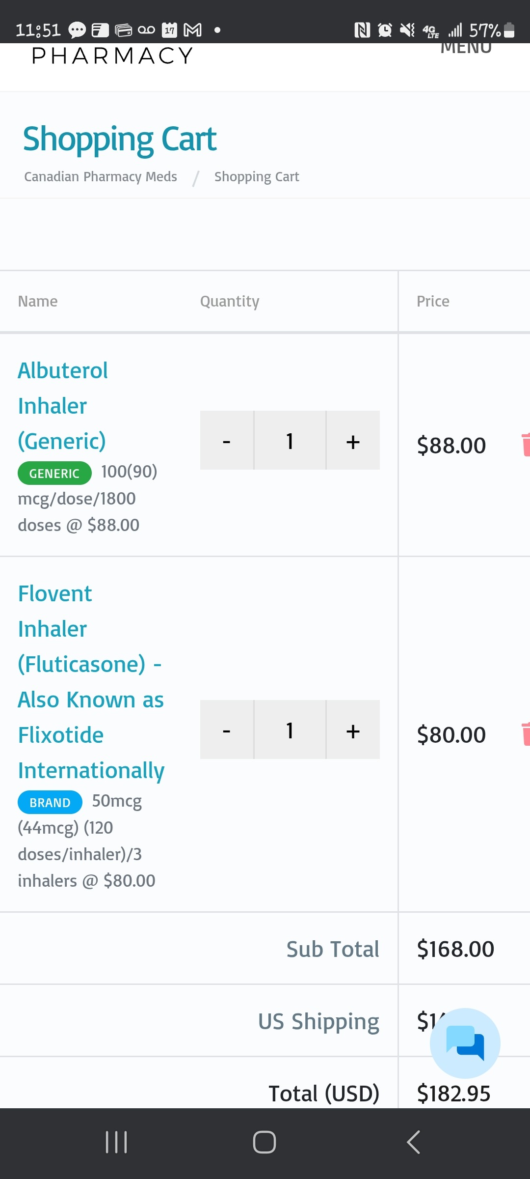Screen dimensions: 530x1179
Task: Click the Shopping Cart breadcrumb
Action: (x=257, y=177)
